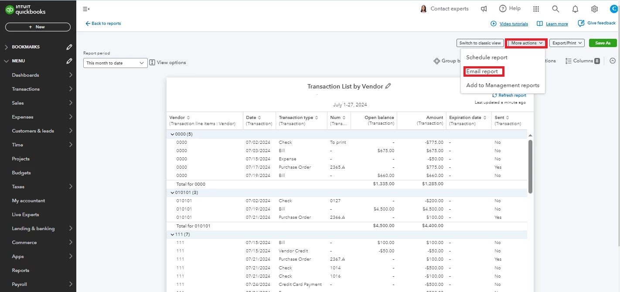Open the settings gear icon
Screen dimensions: 620x292
point(594,9)
